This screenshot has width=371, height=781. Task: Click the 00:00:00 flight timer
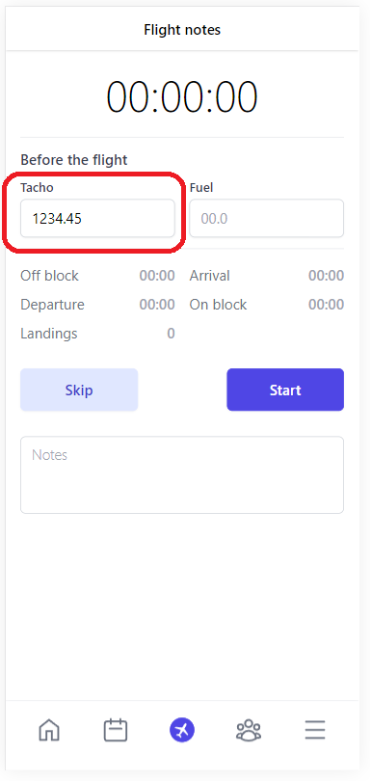pyautogui.click(x=182, y=96)
